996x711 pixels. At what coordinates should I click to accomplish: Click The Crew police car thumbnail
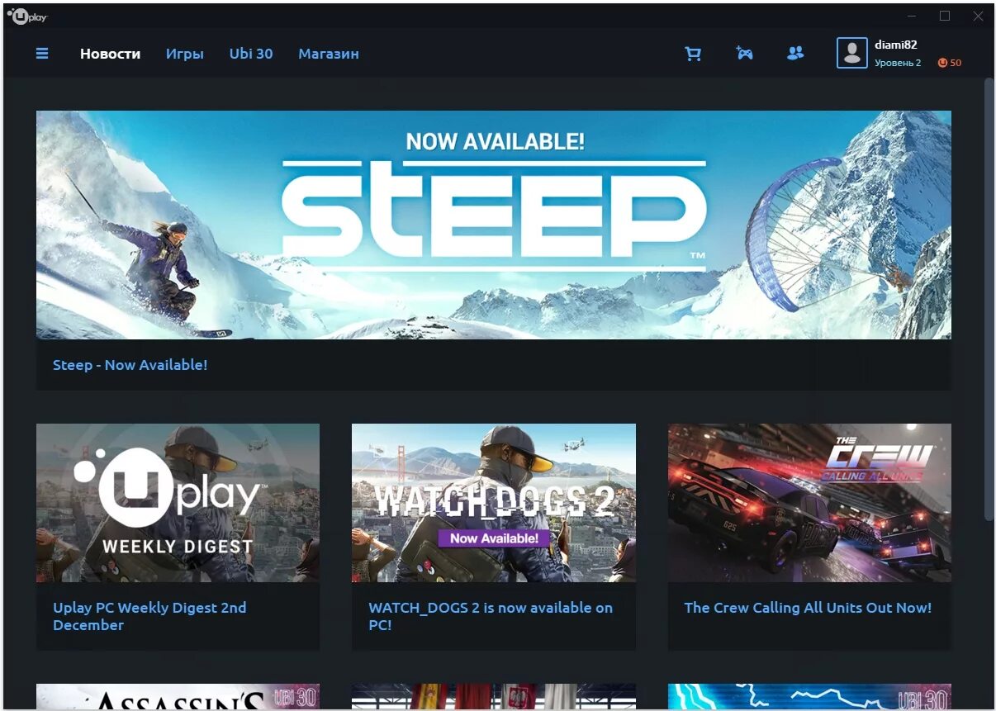[809, 503]
